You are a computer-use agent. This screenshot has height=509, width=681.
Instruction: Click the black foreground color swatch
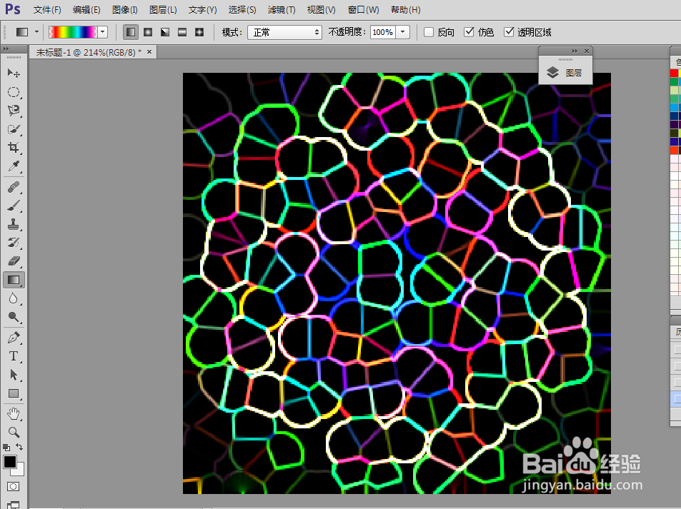tap(9, 462)
